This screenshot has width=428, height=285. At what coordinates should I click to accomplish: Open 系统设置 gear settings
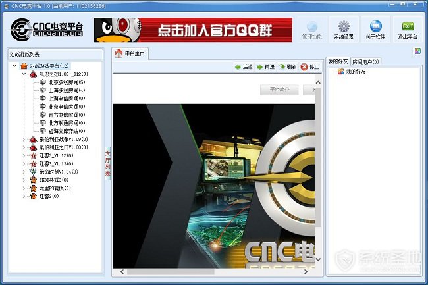pos(344,30)
